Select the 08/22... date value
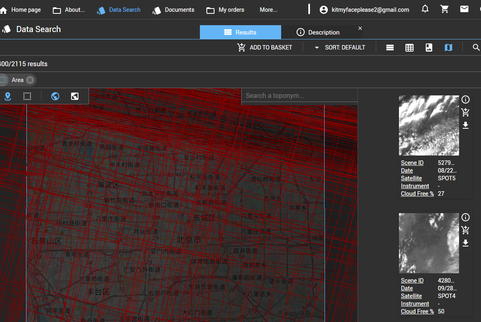 tap(447, 171)
